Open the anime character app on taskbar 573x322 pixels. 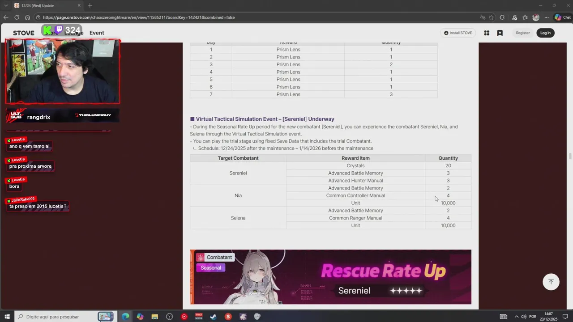tap(243, 317)
